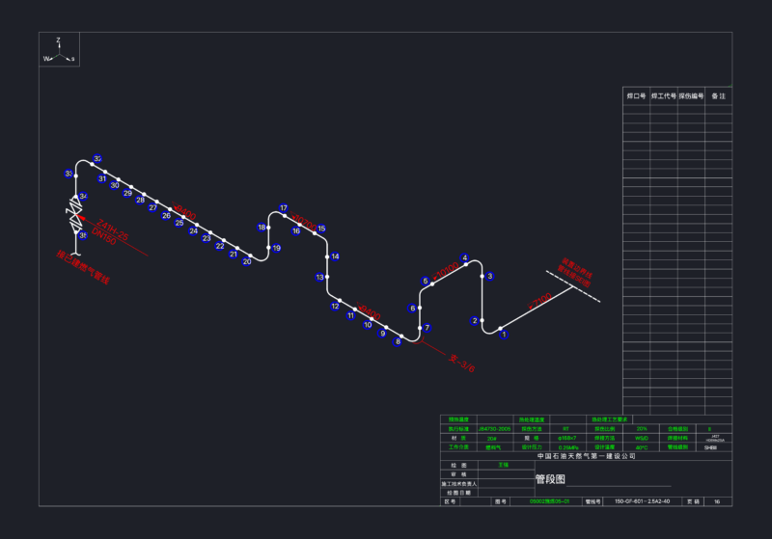The height and width of the screenshot is (539, 772).
Task: Select weld marker 22
Action: (x=220, y=247)
